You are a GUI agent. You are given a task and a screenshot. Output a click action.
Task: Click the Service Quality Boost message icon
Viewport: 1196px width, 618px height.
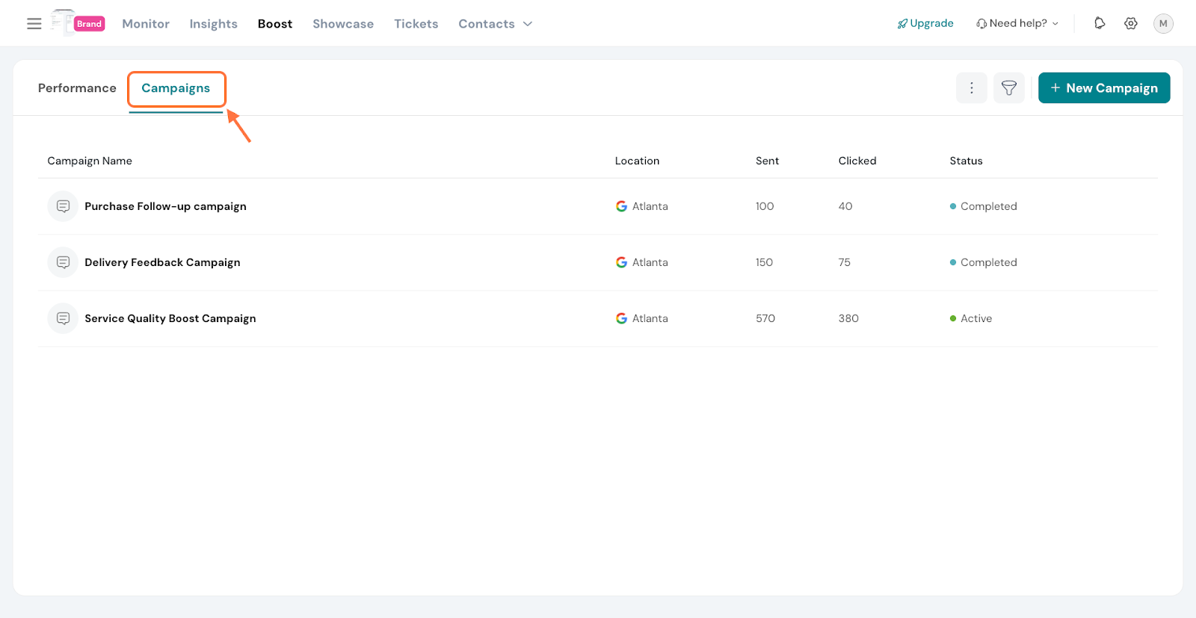pos(63,318)
